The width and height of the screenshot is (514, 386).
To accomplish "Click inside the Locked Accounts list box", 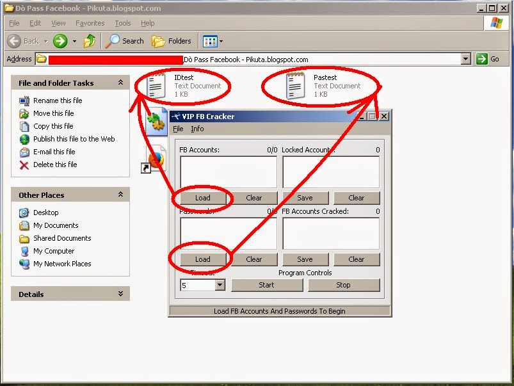I will pyautogui.click(x=331, y=172).
